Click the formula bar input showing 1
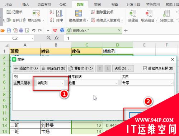The image size is (179, 136). pos(121,38)
